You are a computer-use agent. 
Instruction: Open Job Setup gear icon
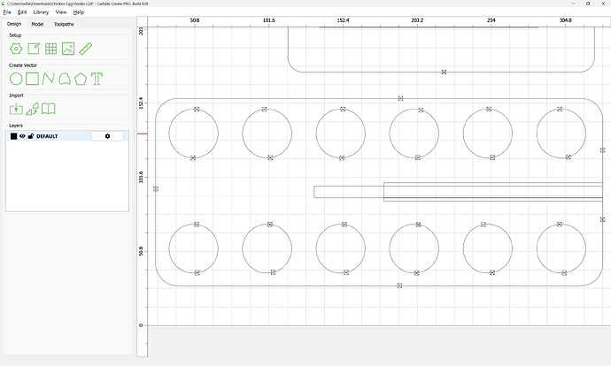click(16, 50)
